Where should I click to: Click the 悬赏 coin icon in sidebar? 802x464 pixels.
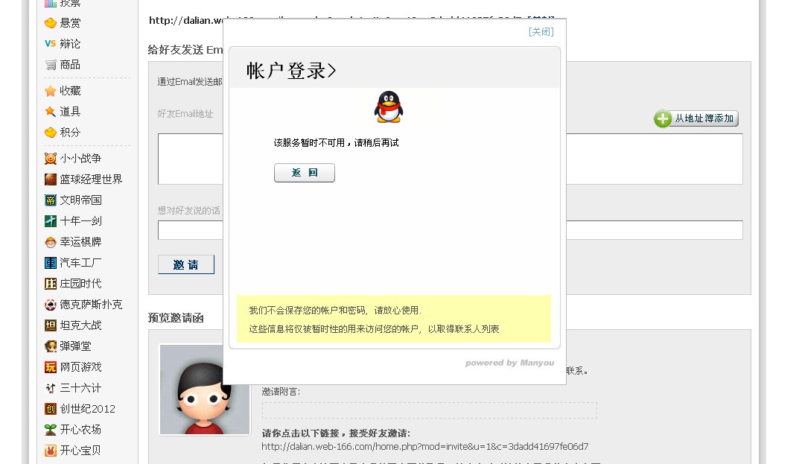(x=50, y=23)
